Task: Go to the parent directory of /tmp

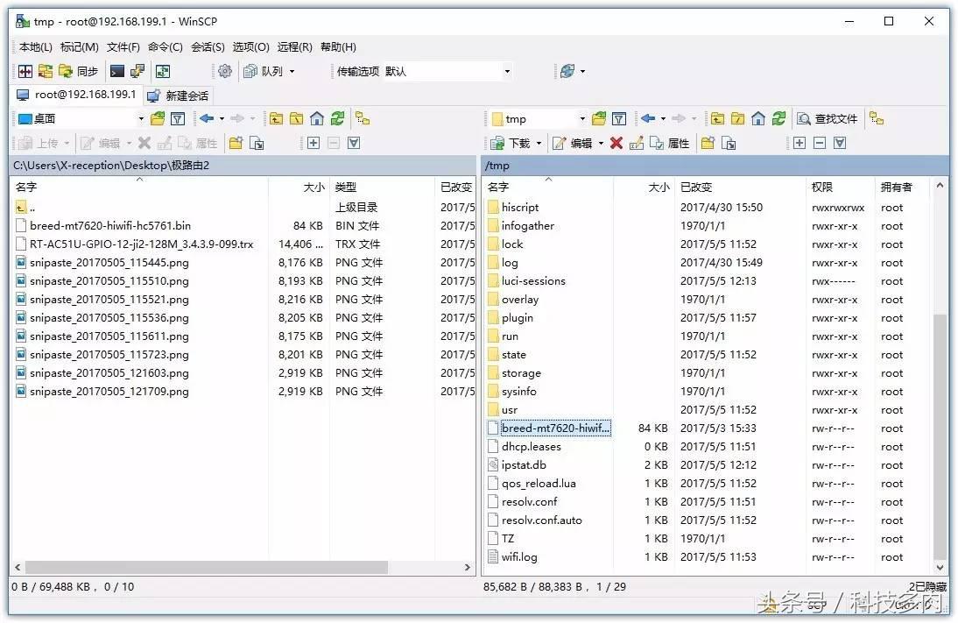Action: pyautogui.click(x=720, y=118)
